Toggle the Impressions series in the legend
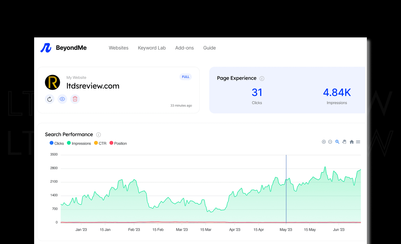401x244 pixels. (x=79, y=143)
